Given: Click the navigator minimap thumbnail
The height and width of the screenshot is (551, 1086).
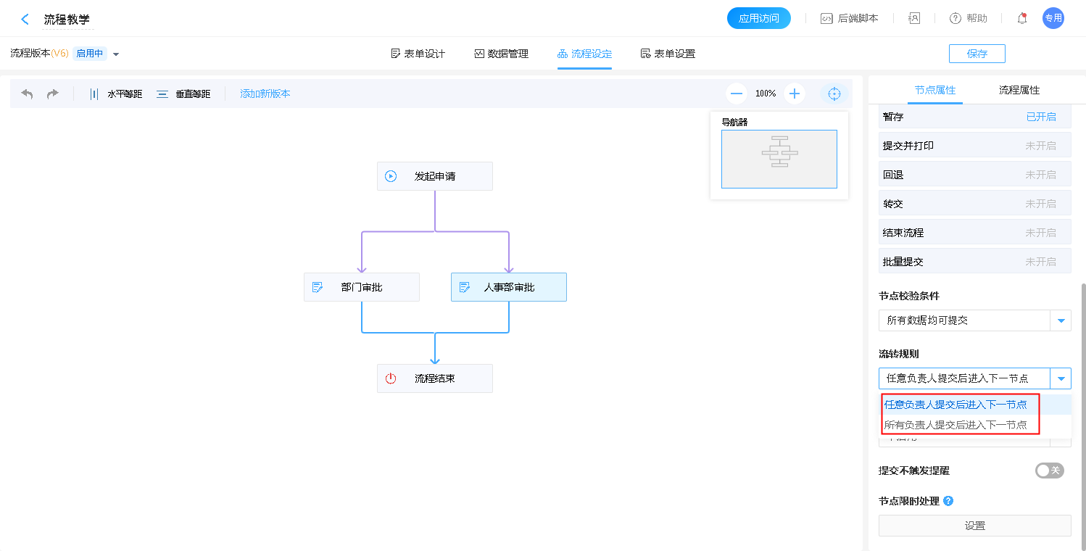Looking at the screenshot, I should click(x=779, y=159).
